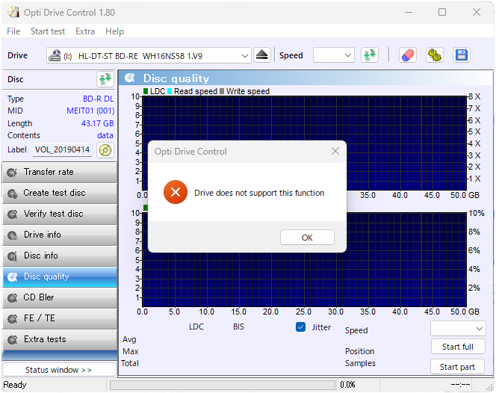
Task: Click the BIS column label
Action: pos(238,327)
